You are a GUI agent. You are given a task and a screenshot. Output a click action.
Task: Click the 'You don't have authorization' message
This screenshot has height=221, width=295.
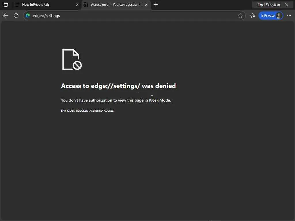pos(116,100)
